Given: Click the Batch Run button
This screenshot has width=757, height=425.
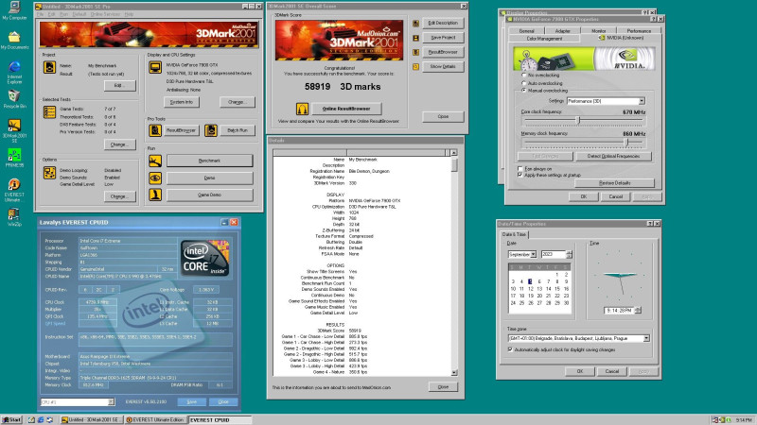Looking at the screenshot, I should tap(238, 130).
